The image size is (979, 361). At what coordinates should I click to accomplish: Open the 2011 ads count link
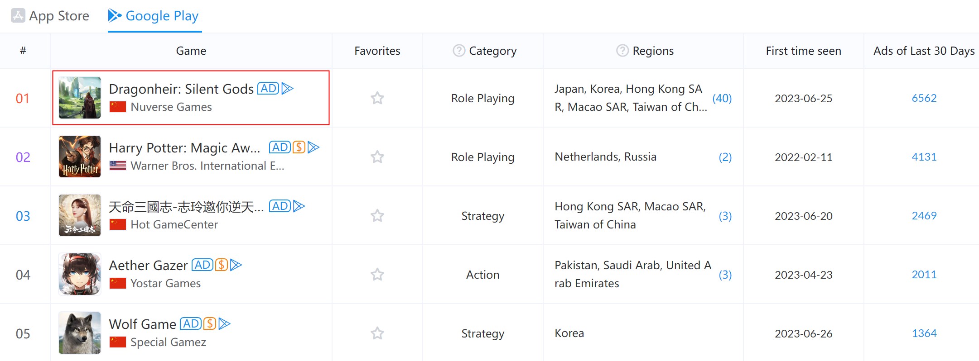(924, 275)
